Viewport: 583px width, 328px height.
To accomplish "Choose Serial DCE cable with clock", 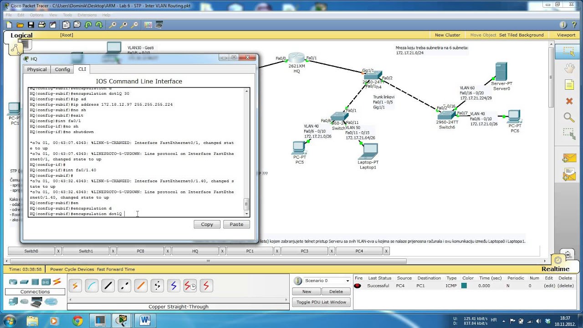I will [x=190, y=286].
